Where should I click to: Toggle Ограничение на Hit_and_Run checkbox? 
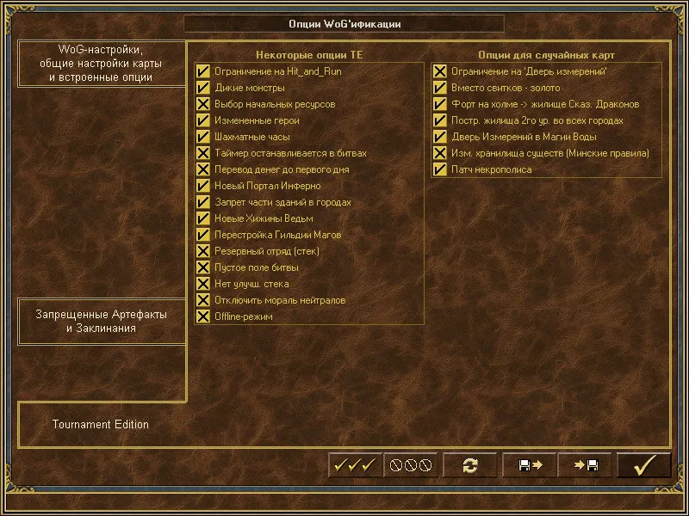(x=203, y=71)
